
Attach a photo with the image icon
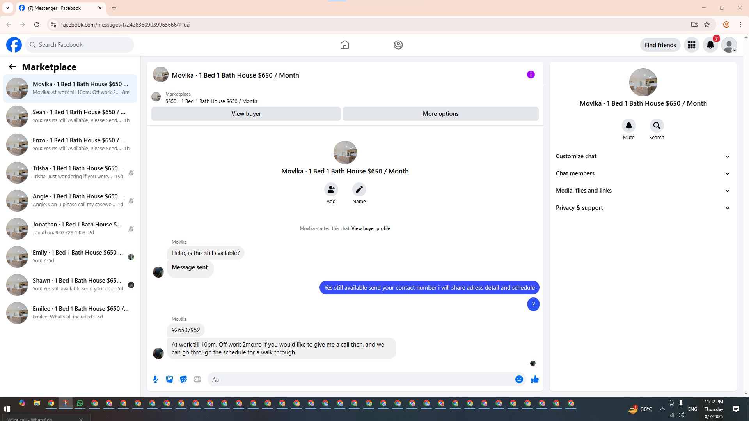[169, 379]
